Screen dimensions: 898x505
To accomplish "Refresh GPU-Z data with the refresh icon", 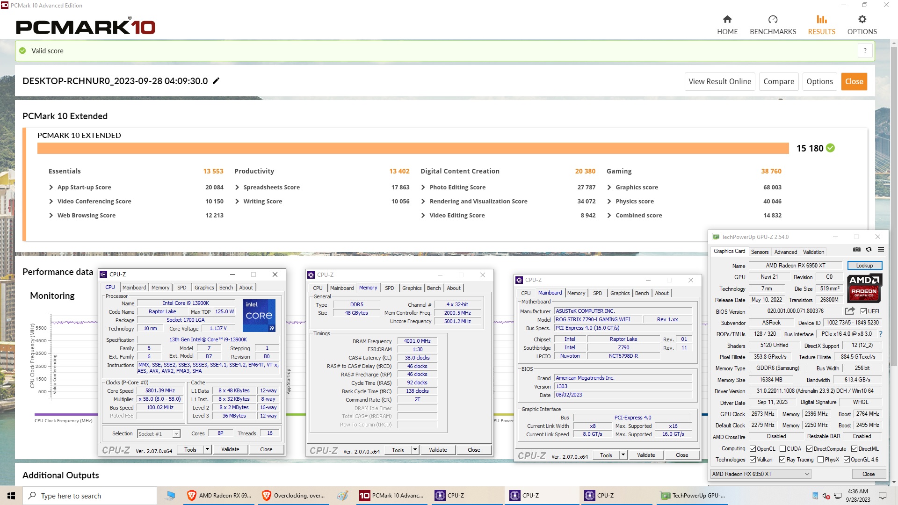I will 869,249.
